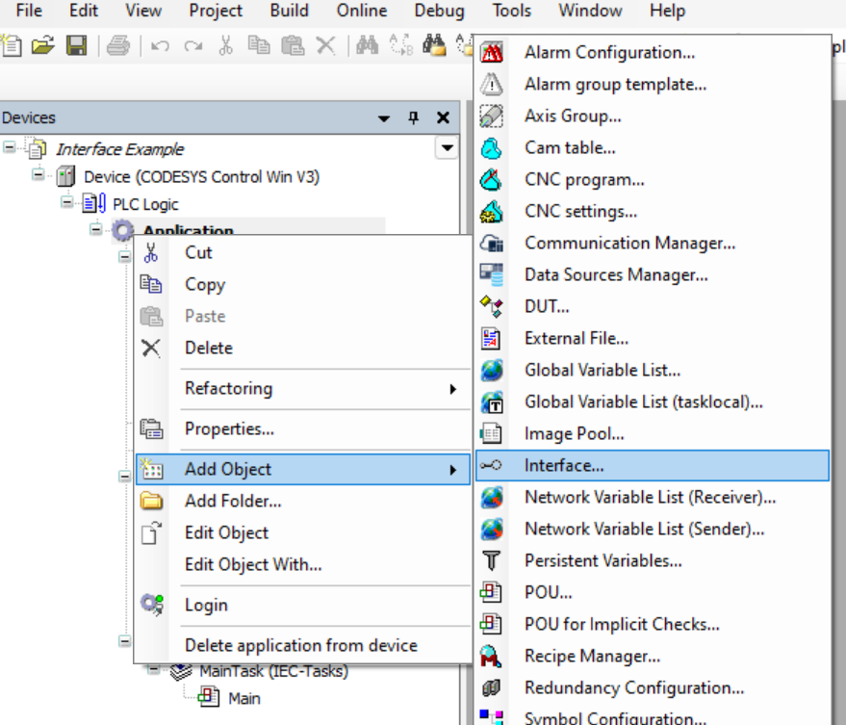The width and height of the screenshot is (846, 725).
Task: Open the Project menu
Action: pos(216,11)
